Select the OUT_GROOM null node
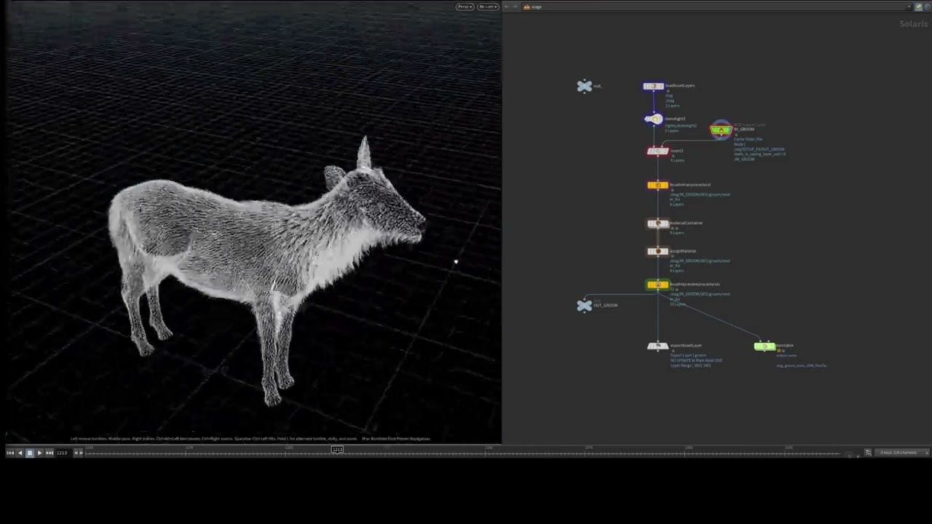Viewport: 932px width, 524px height. click(585, 306)
